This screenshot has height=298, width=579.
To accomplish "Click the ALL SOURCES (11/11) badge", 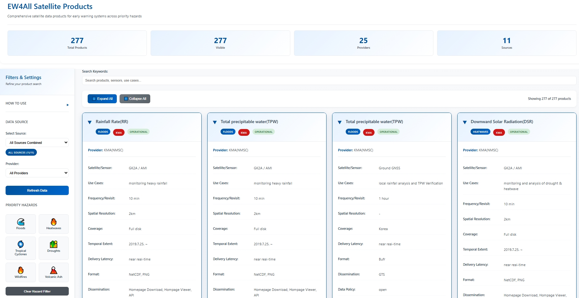I will (x=21, y=153).
